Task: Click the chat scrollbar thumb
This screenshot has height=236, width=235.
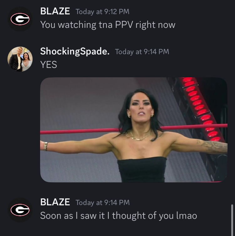Action: pyautogui.click(x=232, y=220)
